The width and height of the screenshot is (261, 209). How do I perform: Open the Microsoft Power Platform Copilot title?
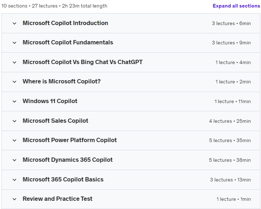pyautogui.click(x=70, y=140)
